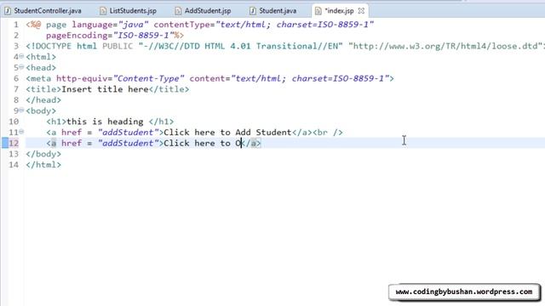Click the meta http-equiv tag on line 6
Viewport: 545px width, 306px height.
pyautogui.click(x=209, y=78)
